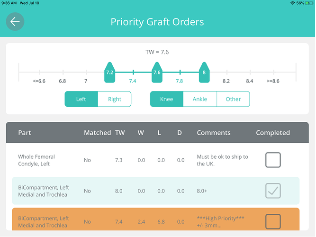Select the 7.2 slider handle
The height and width of the screenshot is (237, 316).
pos(109,73)
